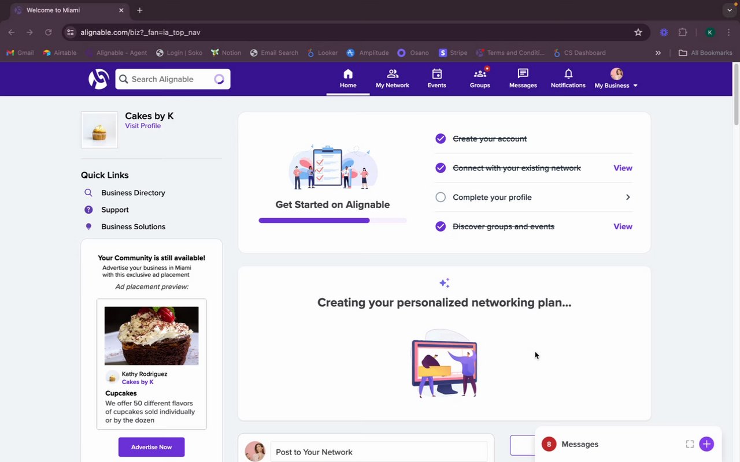Image resolution: width=740 pixels, height=462 pixels.
Task: Open the Chrome profile K avatar
Action: [710, 32]
